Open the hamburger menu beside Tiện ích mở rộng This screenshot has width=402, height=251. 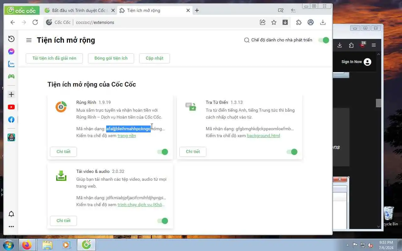click(x=29, y=40)
